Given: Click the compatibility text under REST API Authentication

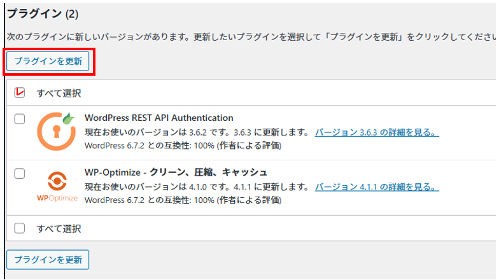Looking at the screenshot, I should point(183,146).
